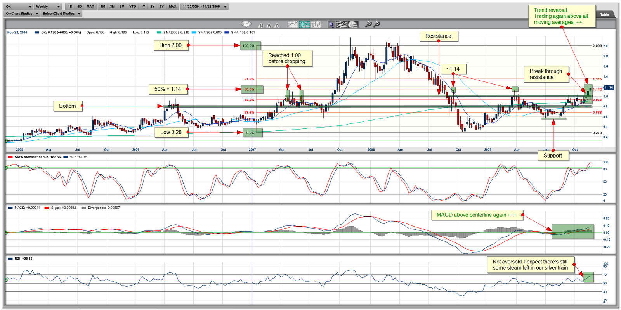Click the SMA(200) green legend swatch

tap(160, 33)
